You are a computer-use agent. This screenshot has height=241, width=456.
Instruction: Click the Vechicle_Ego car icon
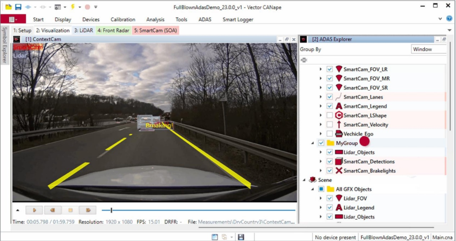(339, 134)
